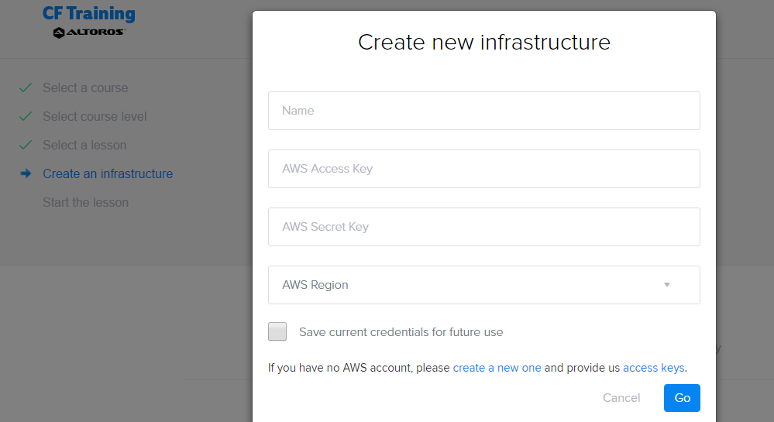Image resolution: width=774 pixels, height=422 pixels.
Task: Go to the Select course level step
Action: [x=95, y=116]
